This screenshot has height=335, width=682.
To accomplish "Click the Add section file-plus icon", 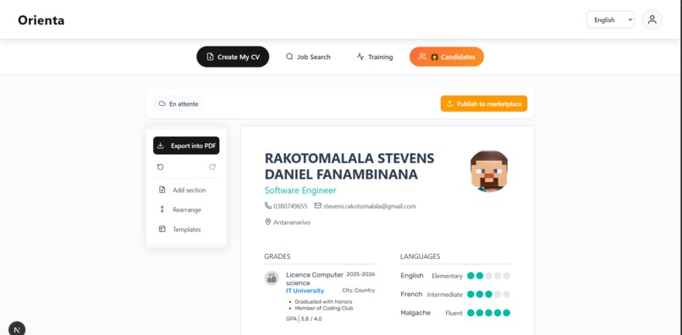I will tap(162, 189).
